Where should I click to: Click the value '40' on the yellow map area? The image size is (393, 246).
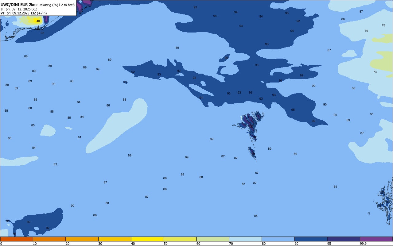pos(38,21)
